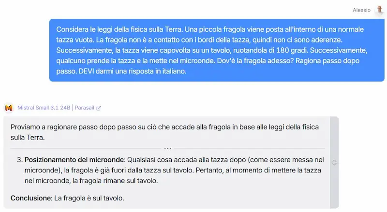Image resolution: width=387 pixels, height=212 pixels.
Task: Open the Parasail provider link
Action: coord(84,108)
